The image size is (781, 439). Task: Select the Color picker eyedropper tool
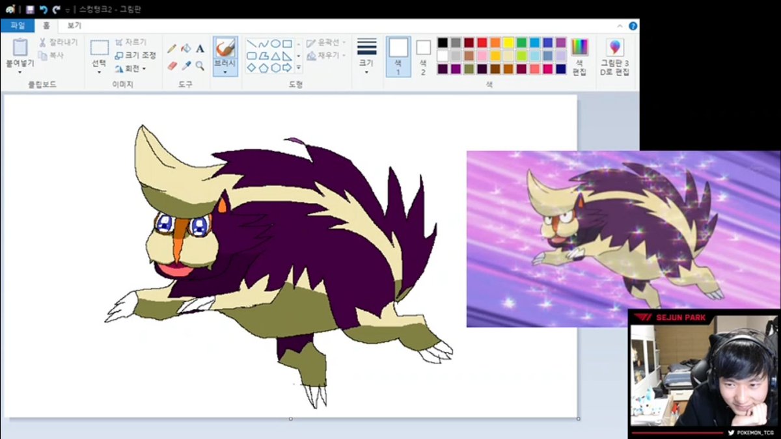(x=186, y=66)
